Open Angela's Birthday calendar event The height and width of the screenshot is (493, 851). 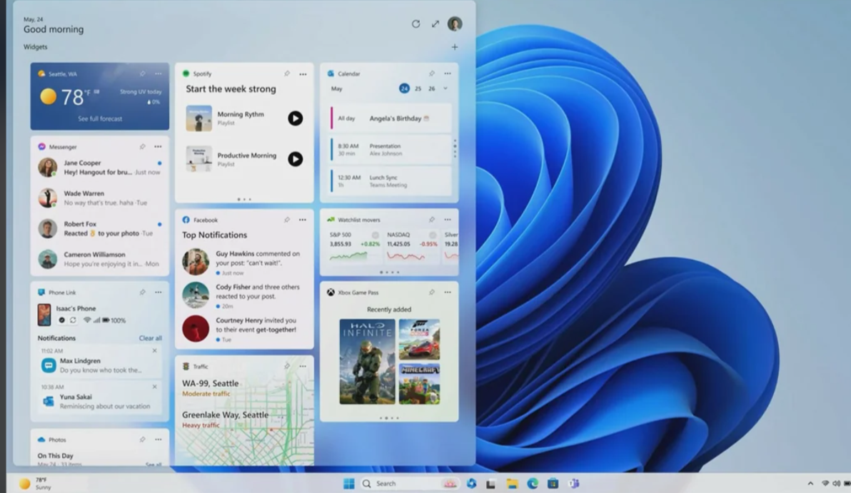coord(391,118)
